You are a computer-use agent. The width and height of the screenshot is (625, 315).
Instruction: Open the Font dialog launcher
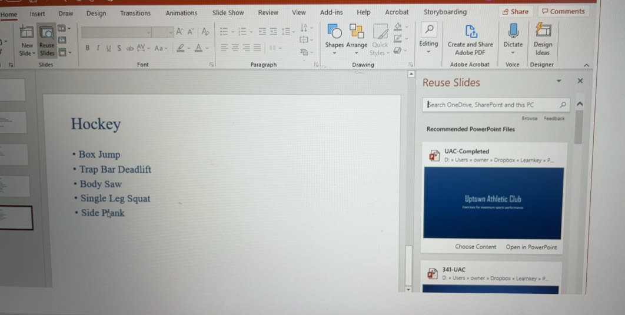[212, 65]
